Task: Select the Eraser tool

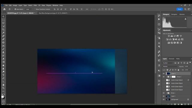Action: click(x=3, y=59)
